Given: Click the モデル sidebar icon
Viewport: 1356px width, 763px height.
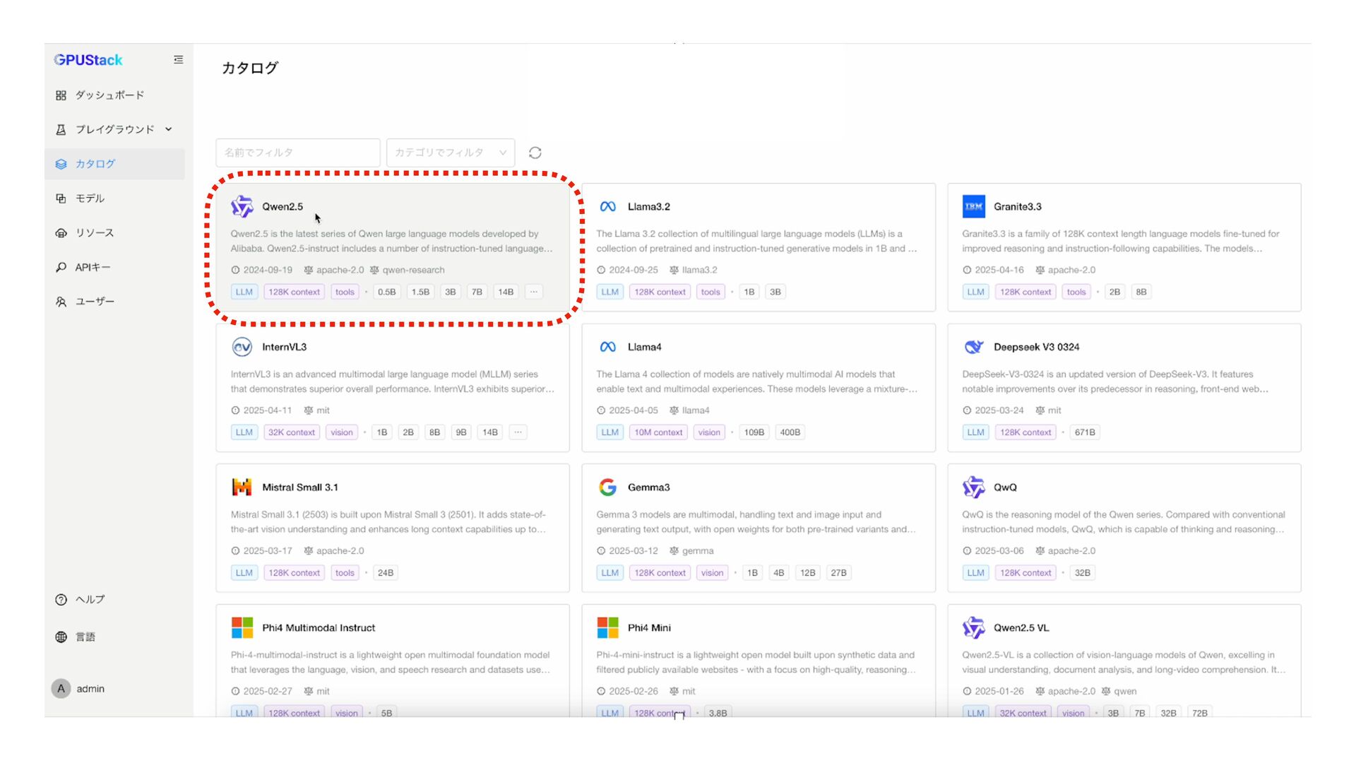Looking at the screenshot, I should [61, 199].
